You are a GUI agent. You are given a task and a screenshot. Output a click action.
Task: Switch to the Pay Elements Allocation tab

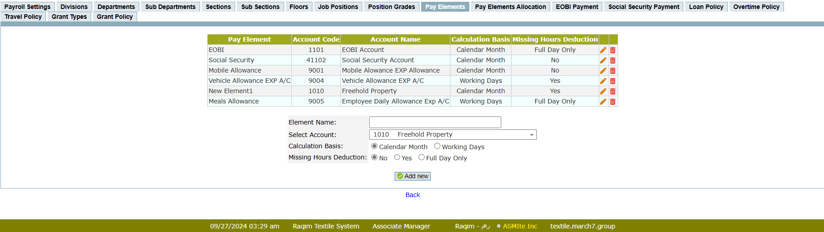(x=510, y=7)
